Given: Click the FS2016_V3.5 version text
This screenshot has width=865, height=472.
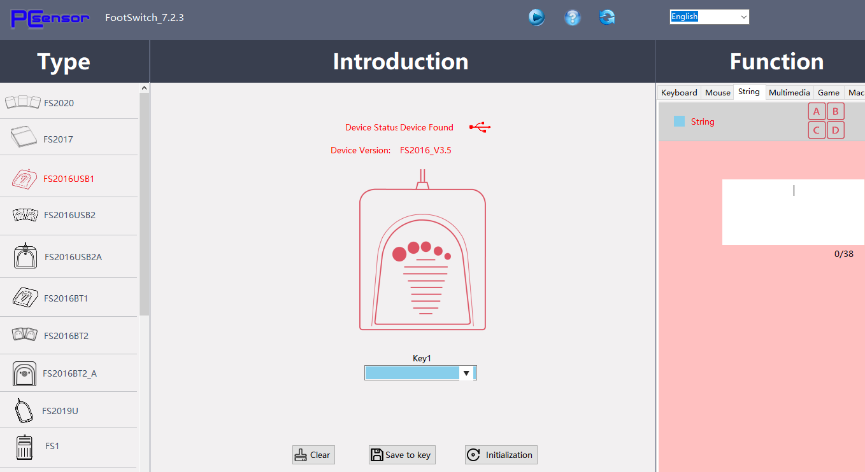Looking at the screenshot, I should point(425,151).
